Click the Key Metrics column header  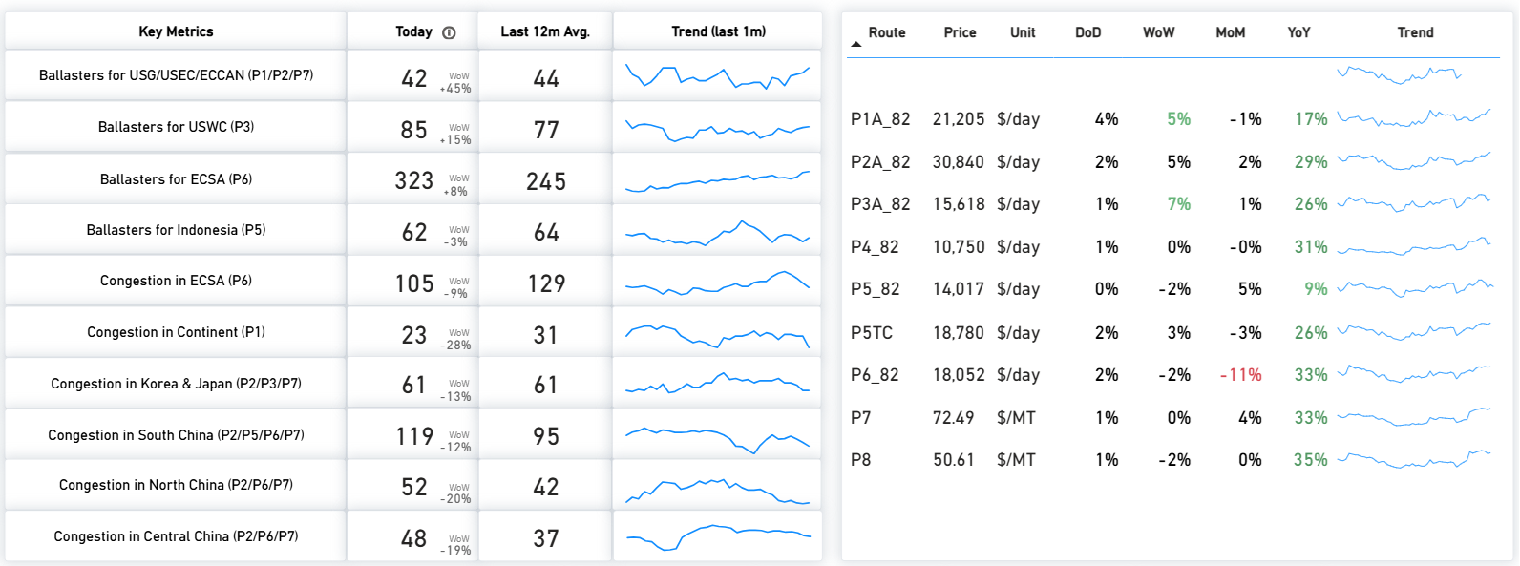176,31
